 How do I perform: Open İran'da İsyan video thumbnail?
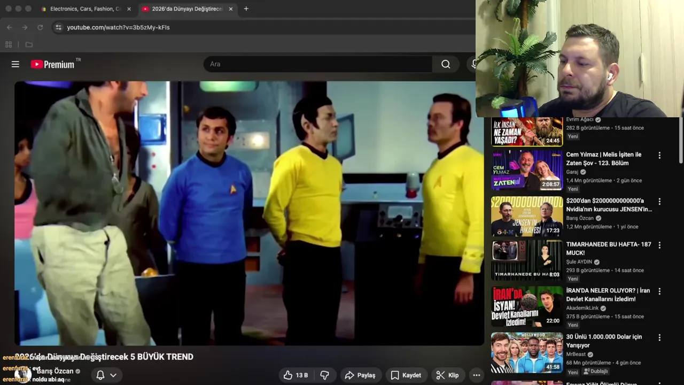[527, 306]
